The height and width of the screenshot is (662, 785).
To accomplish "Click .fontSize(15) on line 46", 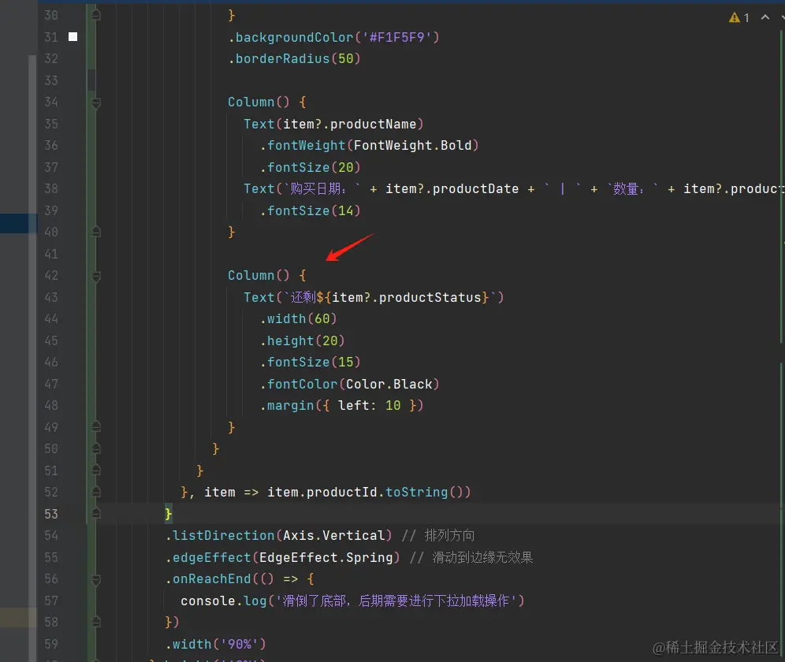I will click(x=310, y=363).
